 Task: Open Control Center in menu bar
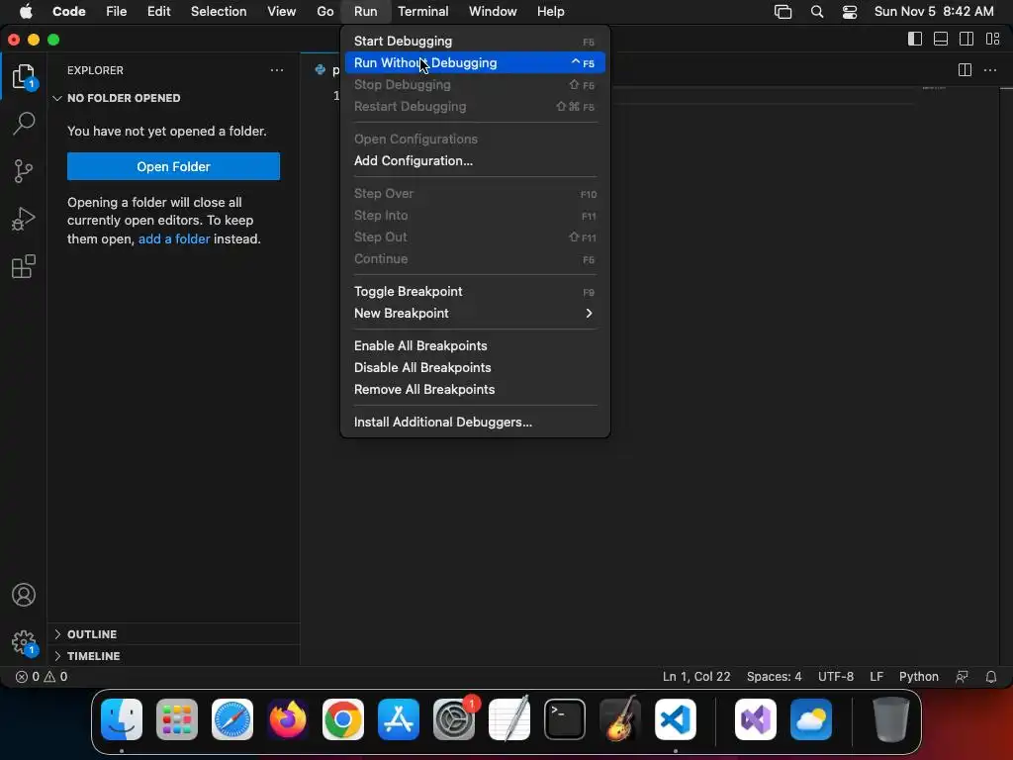click(x=850, y=12)
